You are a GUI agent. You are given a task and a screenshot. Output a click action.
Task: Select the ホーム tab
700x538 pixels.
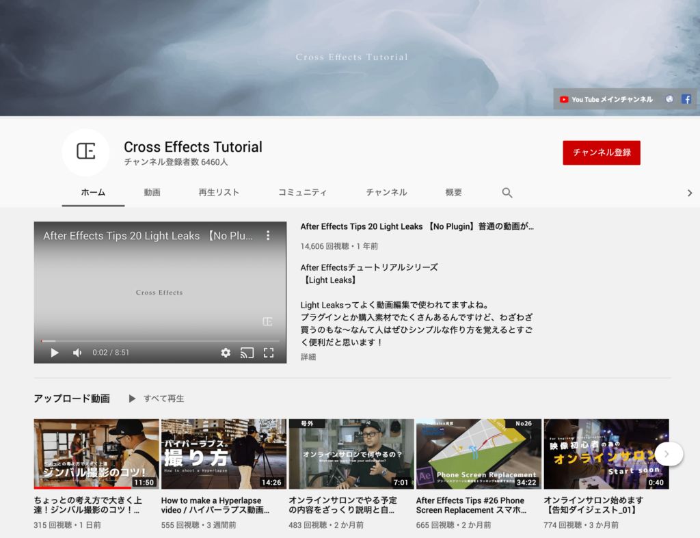tap(93, 192)
